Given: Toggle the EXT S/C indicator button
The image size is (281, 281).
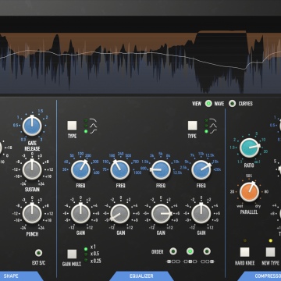Looking at the screenshot, I should pyautogui.click(x=38, y=253).
